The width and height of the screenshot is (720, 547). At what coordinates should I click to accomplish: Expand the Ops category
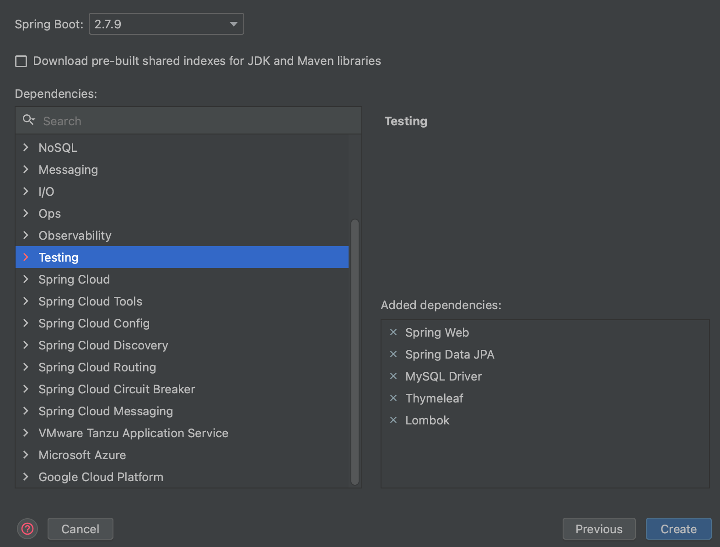pos(26,213)
